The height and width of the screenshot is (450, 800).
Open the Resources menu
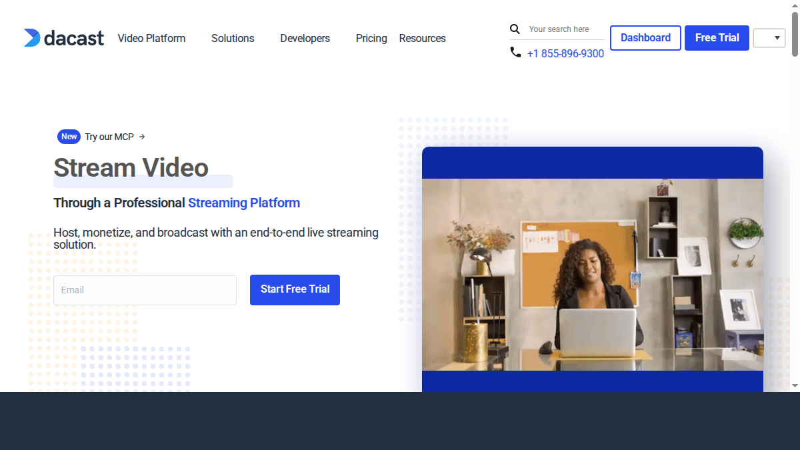coord(422,38)
